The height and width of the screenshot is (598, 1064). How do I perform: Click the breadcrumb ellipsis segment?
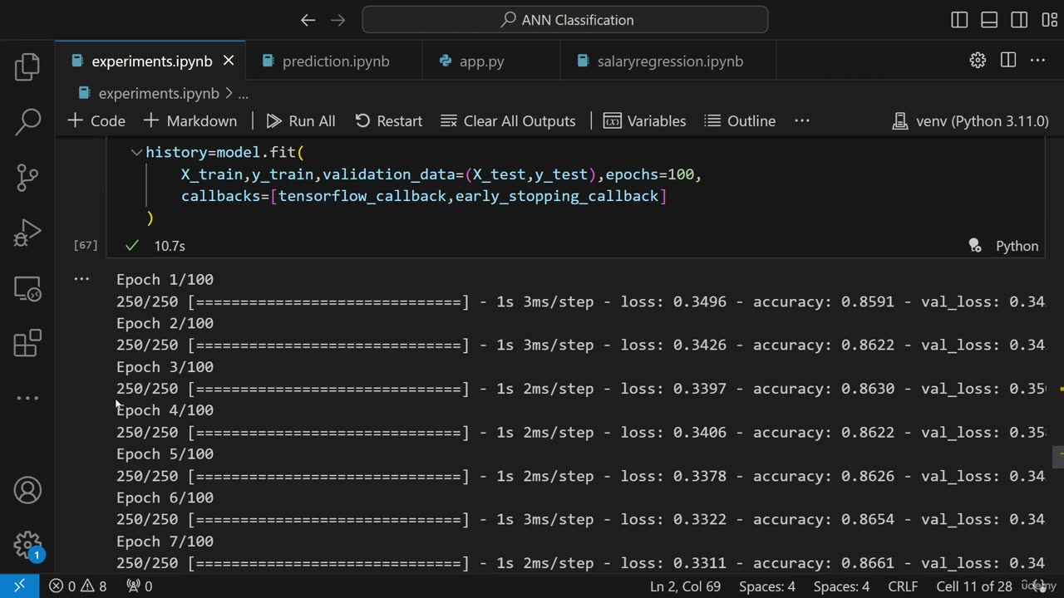244,94
